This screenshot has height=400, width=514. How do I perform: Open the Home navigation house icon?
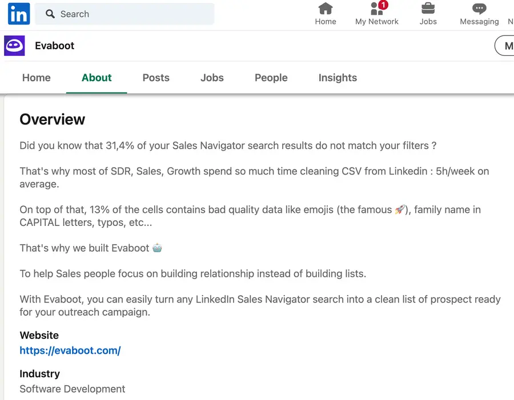point(325,9)
